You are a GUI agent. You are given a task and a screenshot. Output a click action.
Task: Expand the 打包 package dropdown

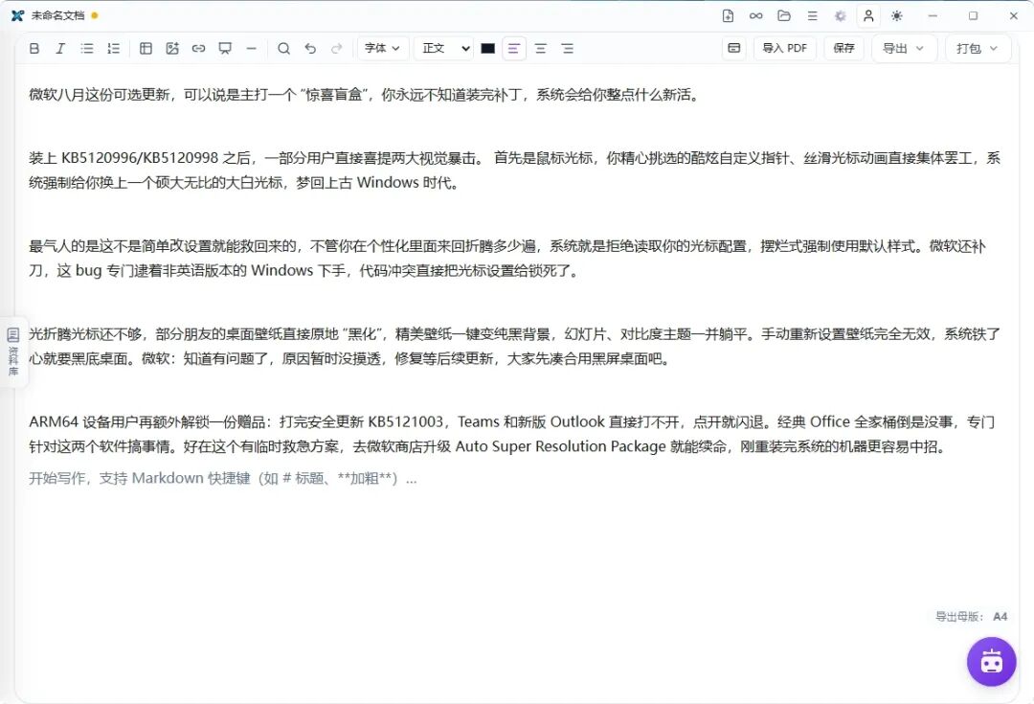(978, 48)
